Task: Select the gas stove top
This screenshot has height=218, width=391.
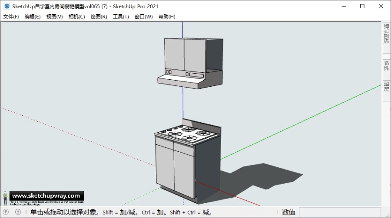Action: 187,134
